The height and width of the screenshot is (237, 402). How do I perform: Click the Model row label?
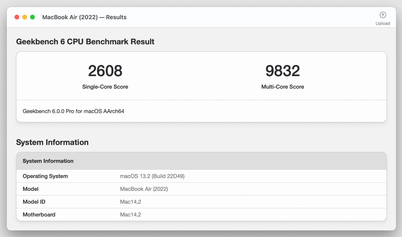pos(31,189)
